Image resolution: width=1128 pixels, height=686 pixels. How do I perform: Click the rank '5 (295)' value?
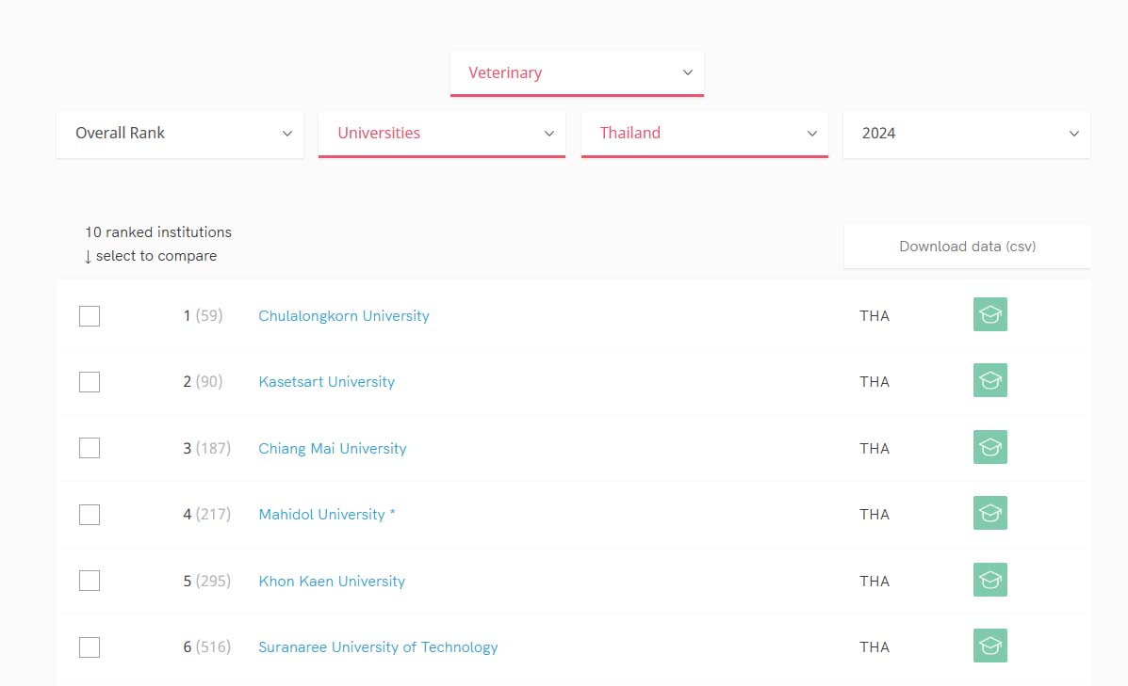pos(207,582)
